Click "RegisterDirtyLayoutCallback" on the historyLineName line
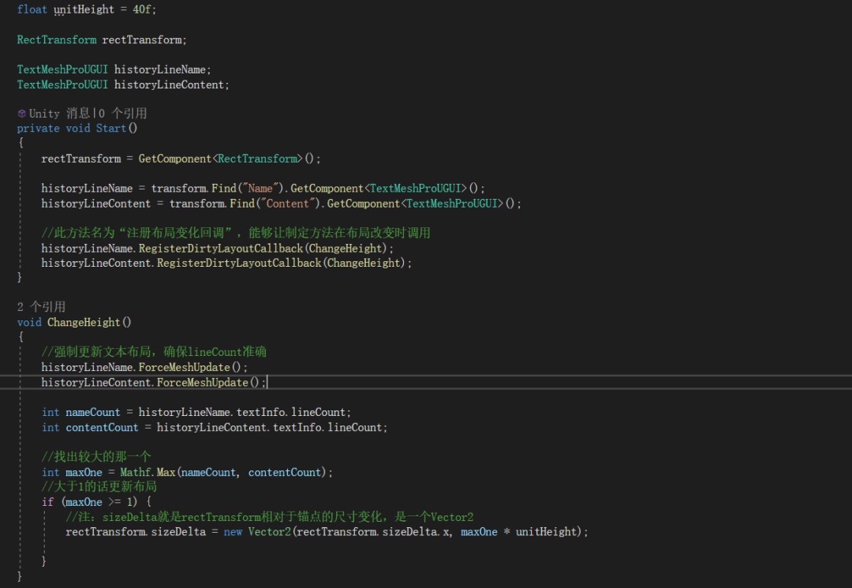The width and height of the screenshot is (852, 588). [x=221, y=249]
